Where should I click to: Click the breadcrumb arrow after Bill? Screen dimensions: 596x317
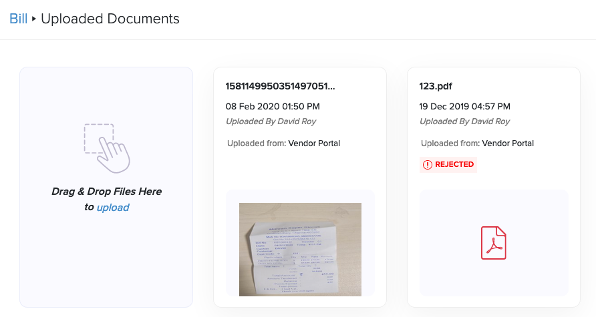click(34, 19)
